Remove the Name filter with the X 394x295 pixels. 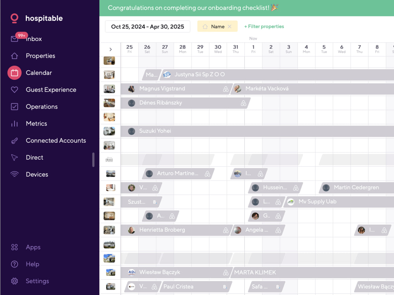229,26
